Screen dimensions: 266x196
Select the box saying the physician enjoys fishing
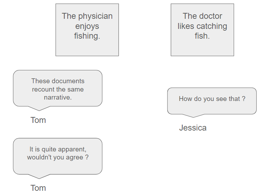coord(87,30)
